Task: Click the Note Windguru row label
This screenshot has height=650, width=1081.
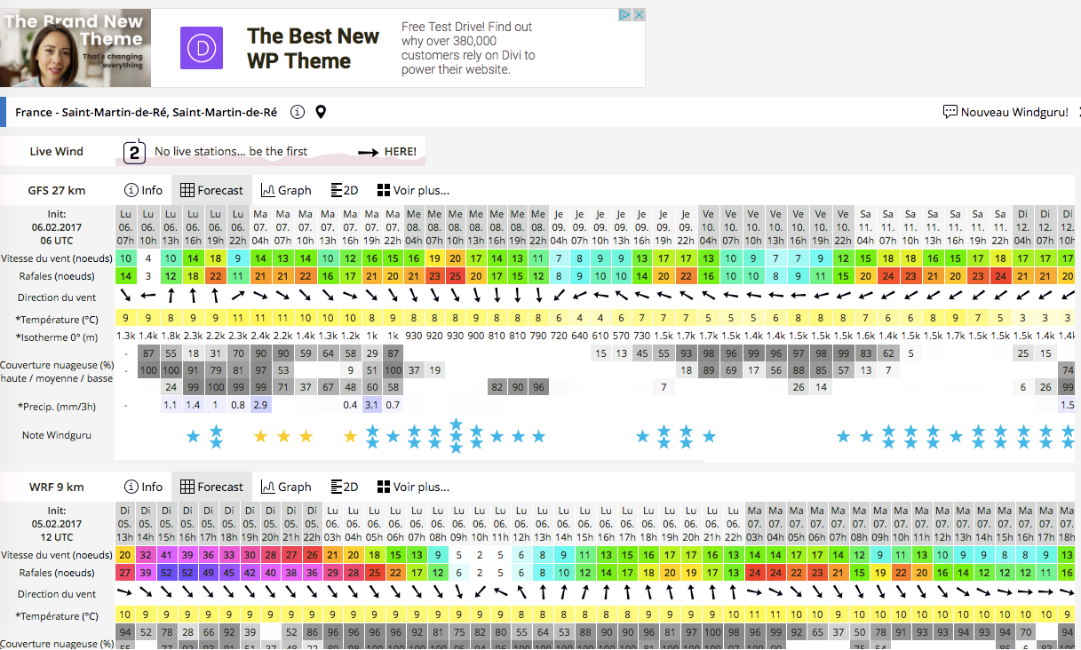Action: (57, 435)
